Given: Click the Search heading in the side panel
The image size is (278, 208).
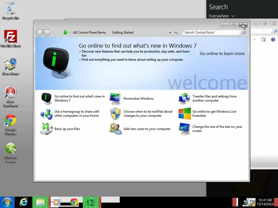Looking at the screenshot, I should tap(218, 7).
